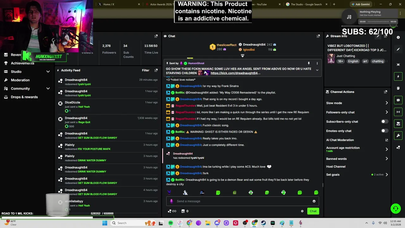
Task: Click the green Chat send button
Action: coord(313,211)
